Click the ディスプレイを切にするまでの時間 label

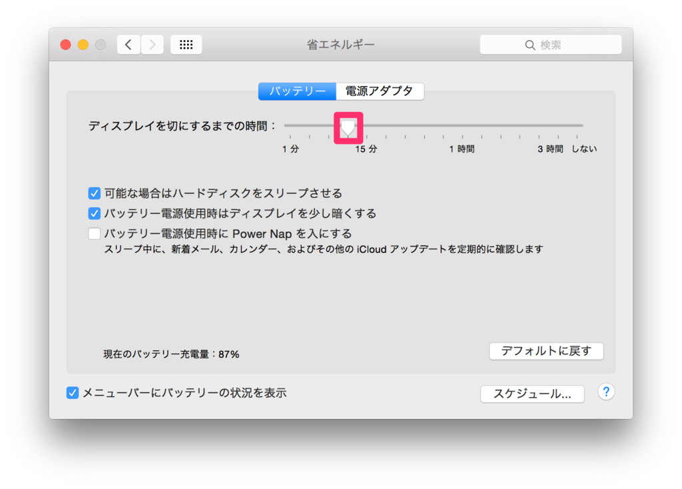(182, 126)
